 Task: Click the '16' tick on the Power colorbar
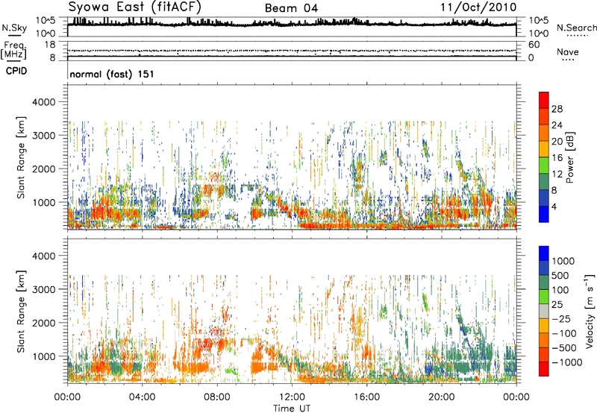click(557, 158)
